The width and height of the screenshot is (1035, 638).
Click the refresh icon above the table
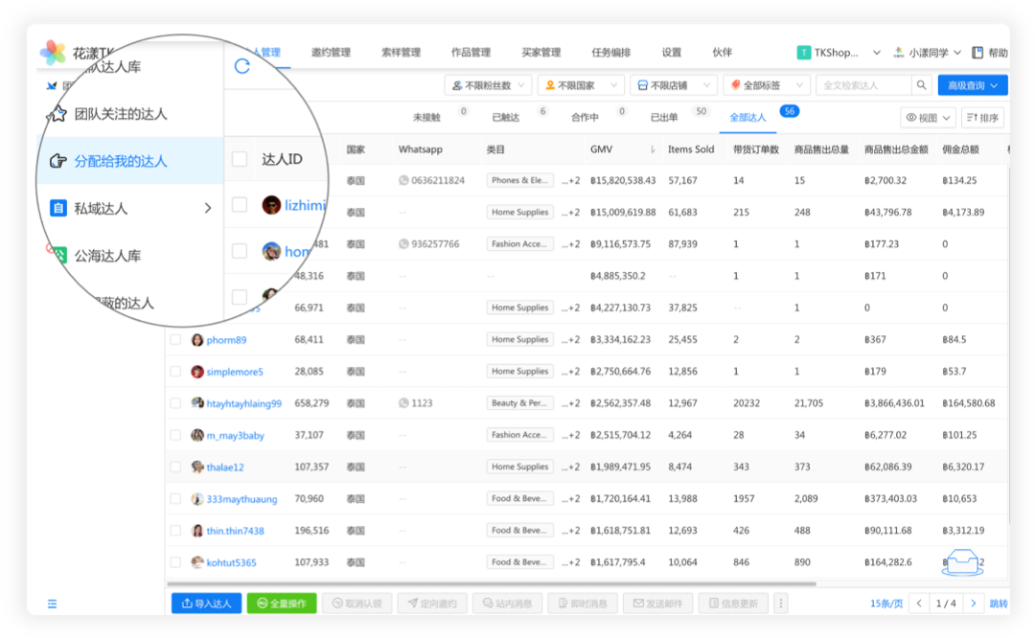pos(242,66)
